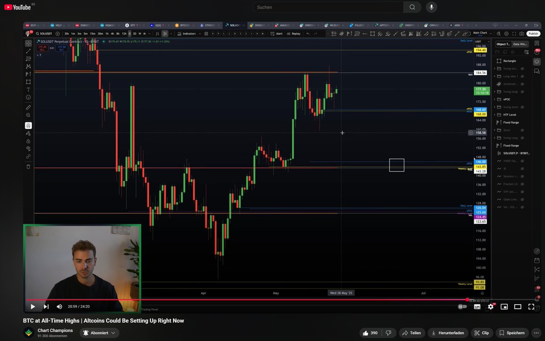The width and height of the screenshot is (545, 341).
Task: Expand the HTF Level folder
Action: (495, 115)
